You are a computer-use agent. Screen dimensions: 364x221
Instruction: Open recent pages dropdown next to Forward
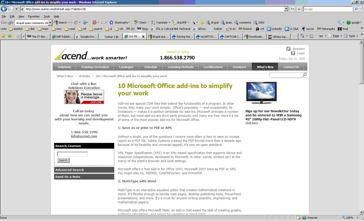pyautogui.click(x=16, y=9)
